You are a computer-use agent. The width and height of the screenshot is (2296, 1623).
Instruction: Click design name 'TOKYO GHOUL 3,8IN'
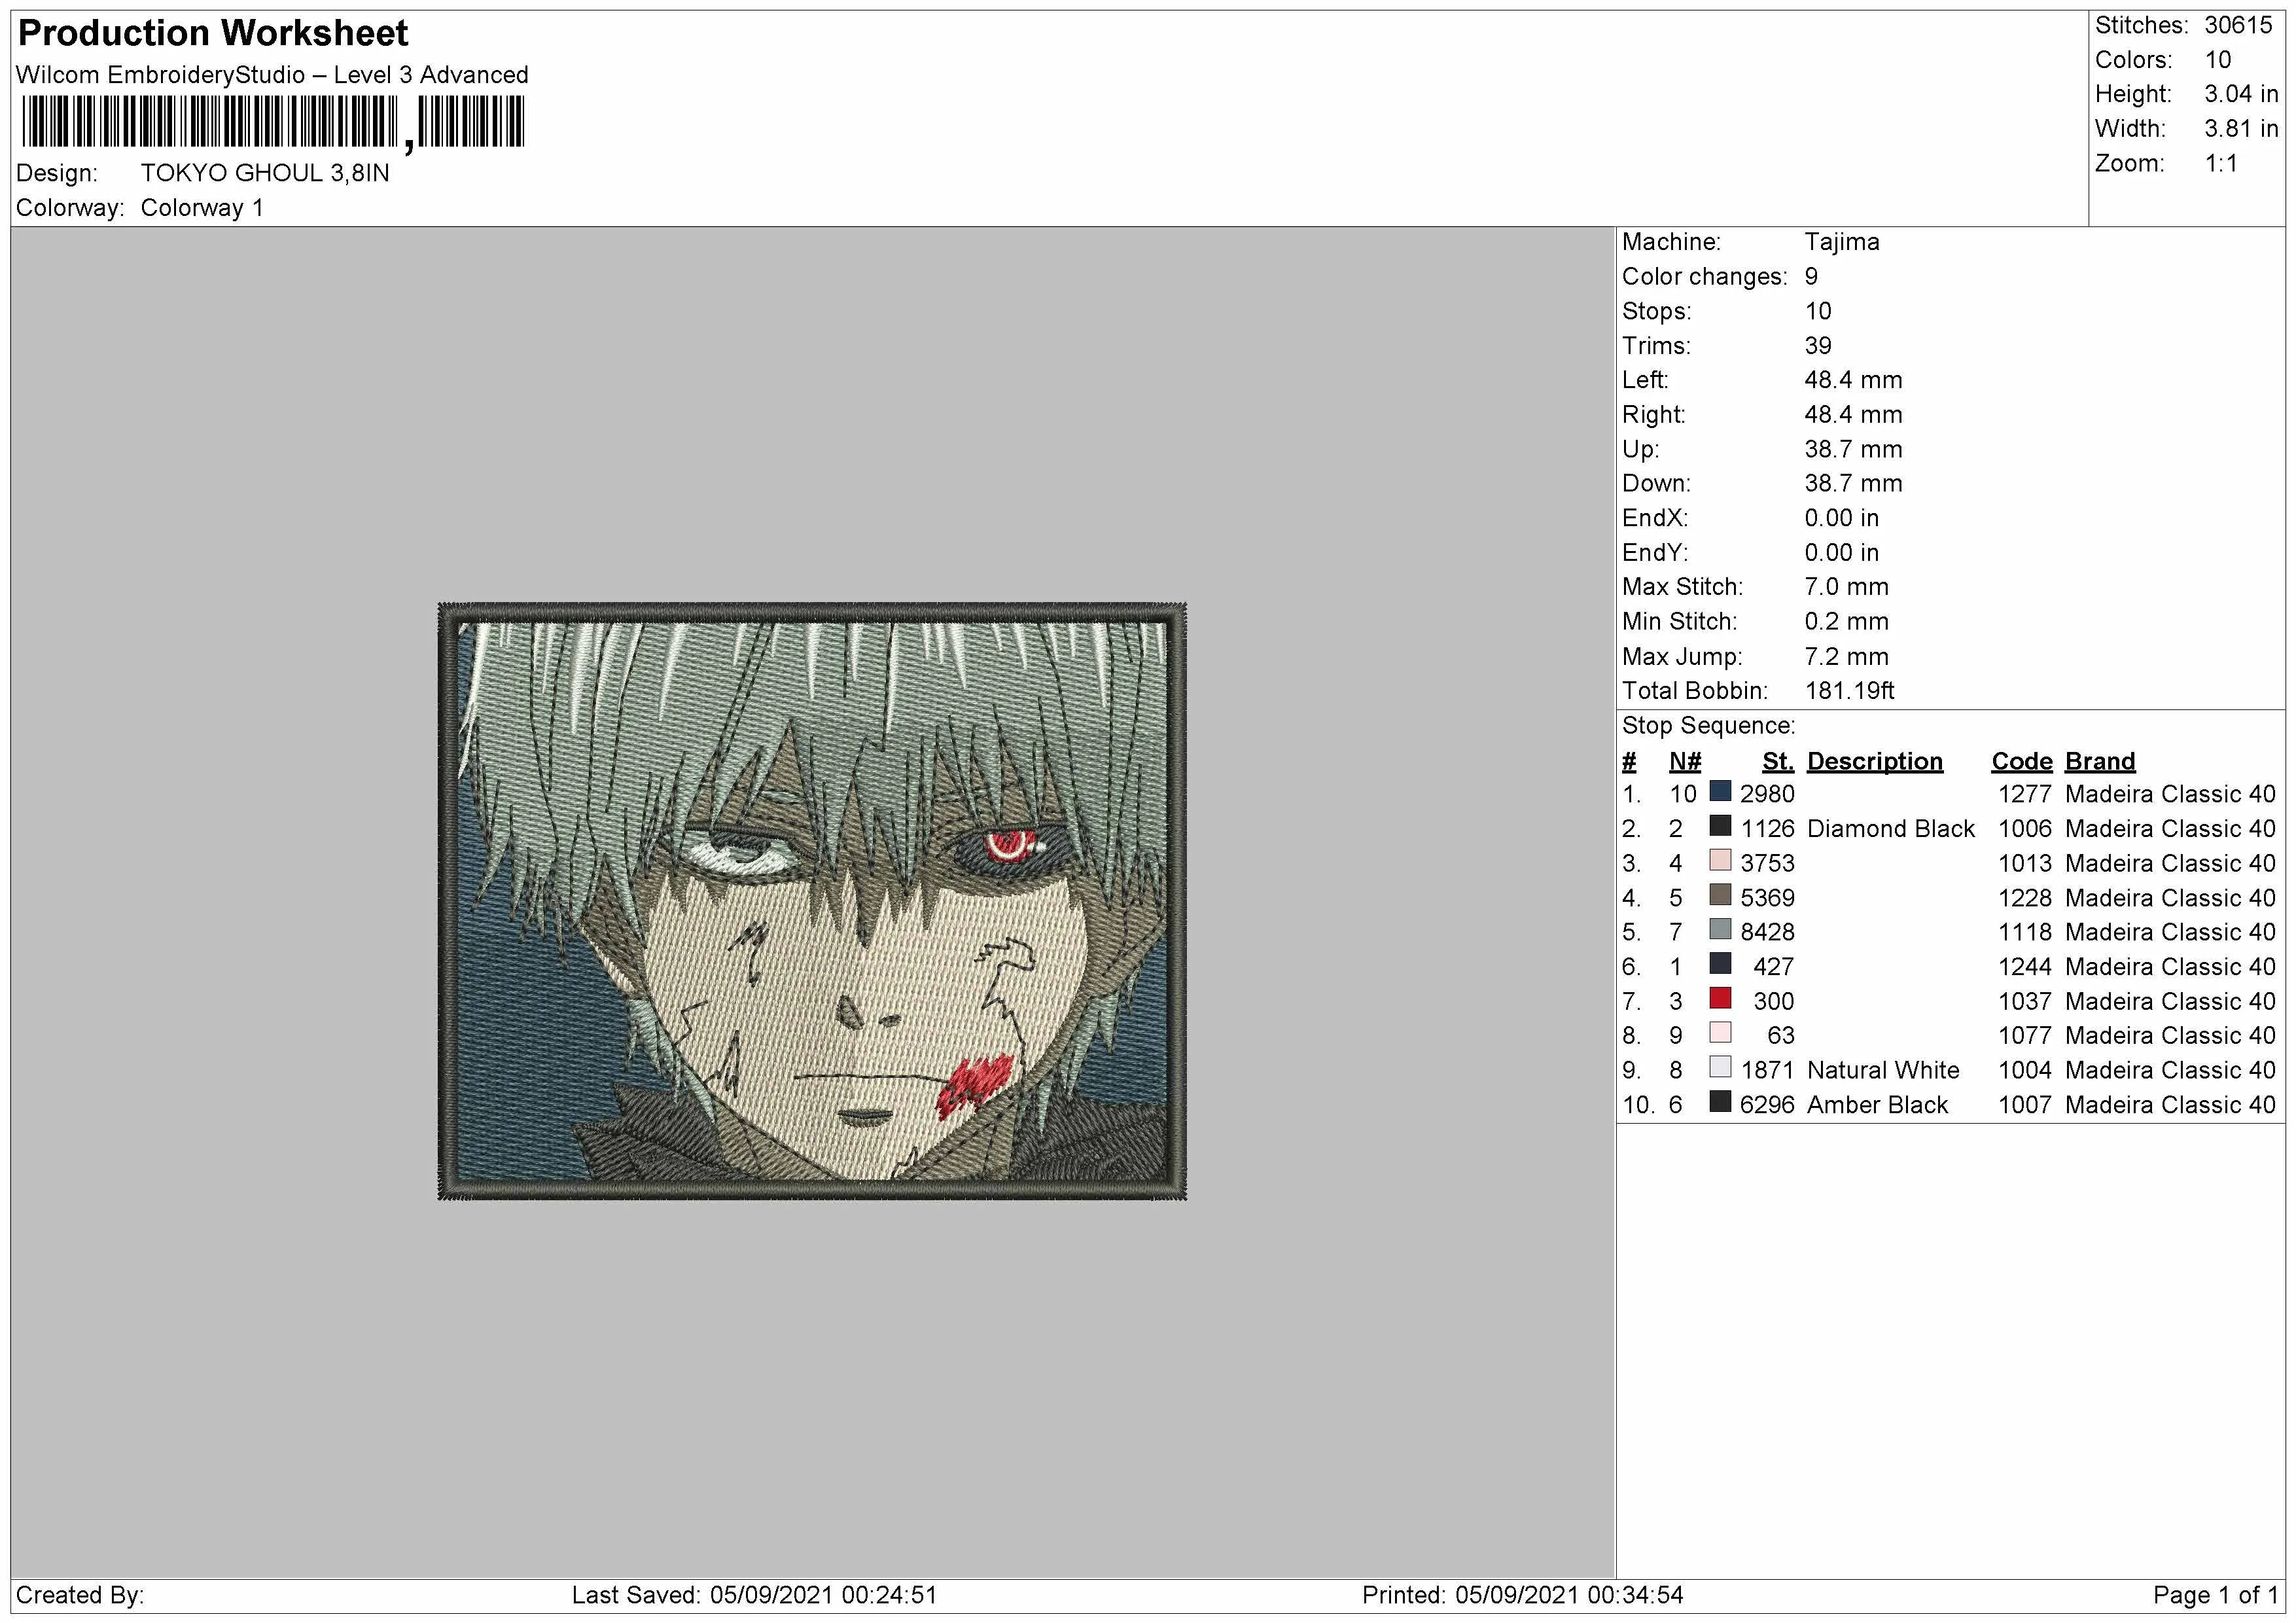click(x=265, y=173)
